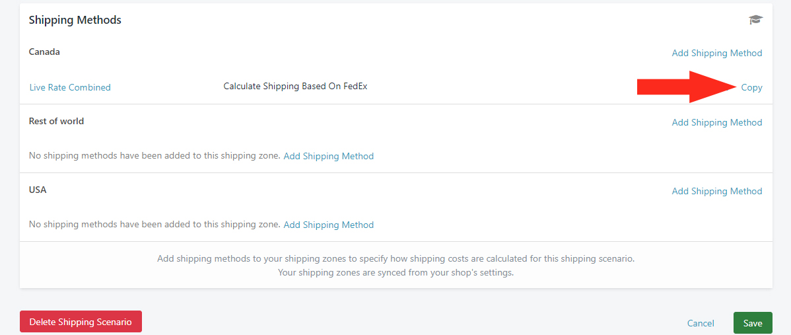791x335 pixels.
Task: Copy the Live Rate Combined shipping method
Action: click(x=751, y=87)
